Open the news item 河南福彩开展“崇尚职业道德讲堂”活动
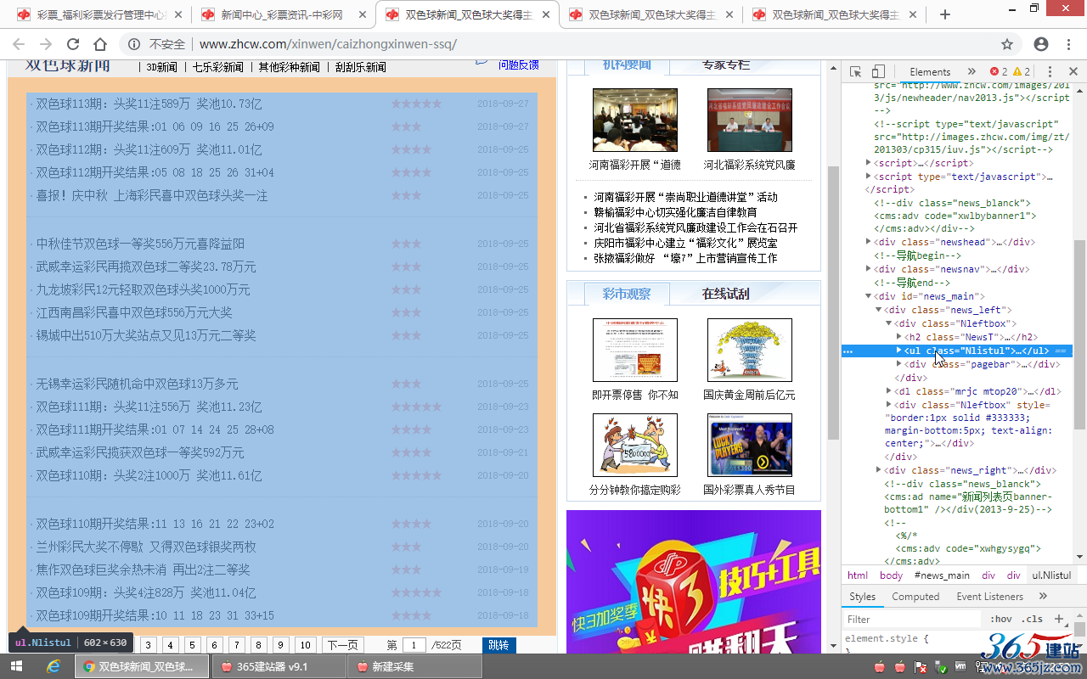1087x679 pixels. point(685,197)
